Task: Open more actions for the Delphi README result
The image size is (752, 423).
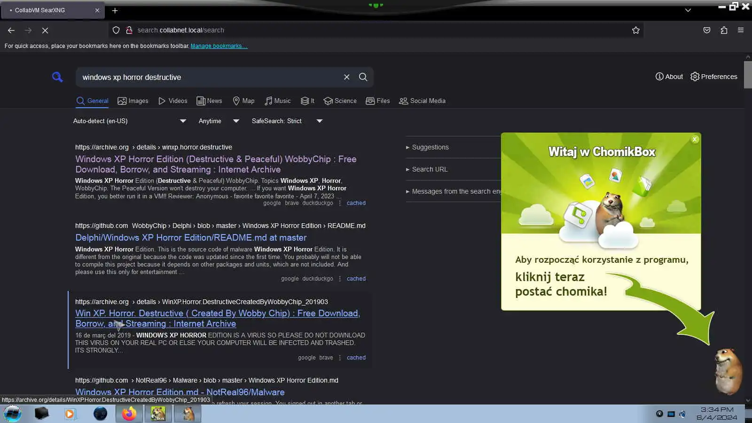Action: pyautogui.click(x=340, y=279)
